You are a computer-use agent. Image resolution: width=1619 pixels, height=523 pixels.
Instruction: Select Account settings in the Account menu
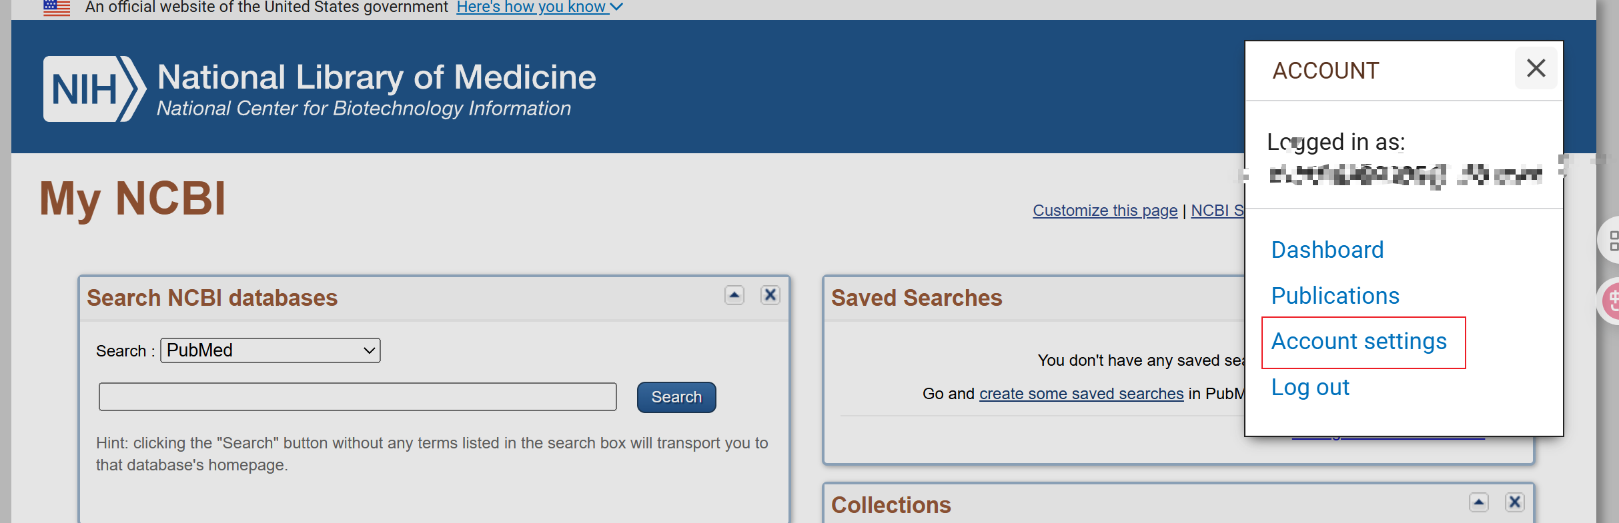pyautogui.click(x=1359, y=342)
